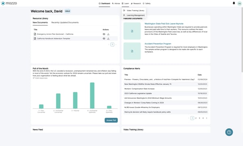The image size is (243, 146).
Task: Select page 1 in Resource Library
Action: coord(112,44)
